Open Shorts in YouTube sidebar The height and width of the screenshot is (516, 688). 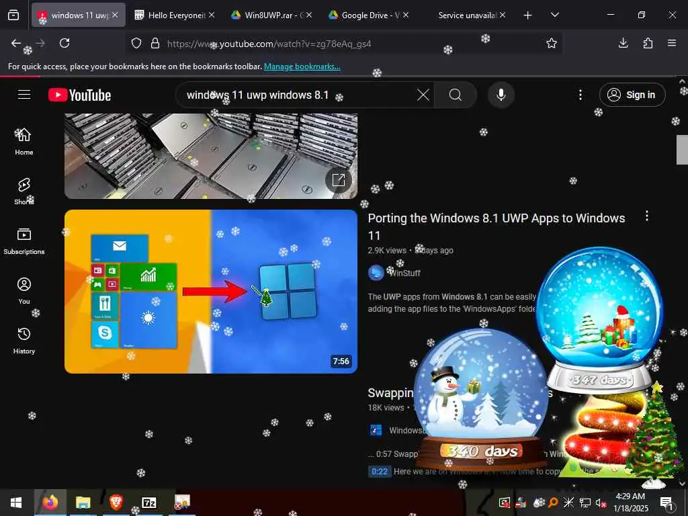click(24, 191)
